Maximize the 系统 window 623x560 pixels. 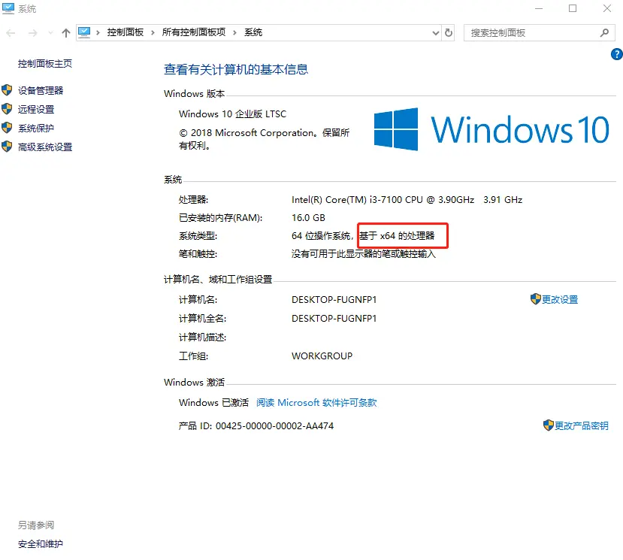pyautogui.click(x=573, y=8)
